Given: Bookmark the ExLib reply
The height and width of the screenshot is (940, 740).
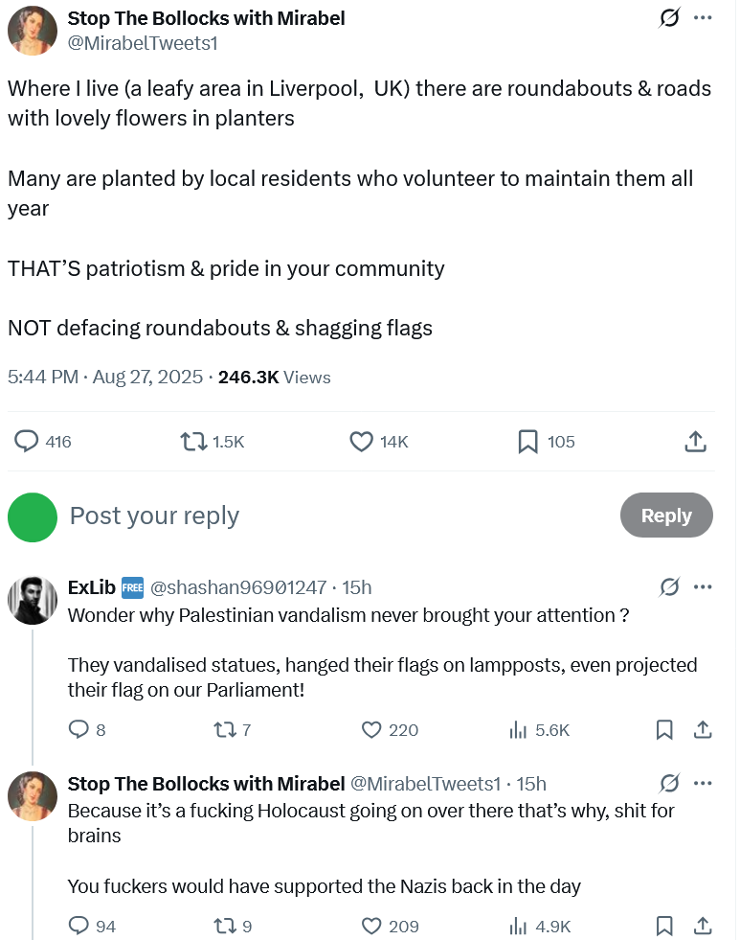Looking at the screenshot, I should point(664,730).
